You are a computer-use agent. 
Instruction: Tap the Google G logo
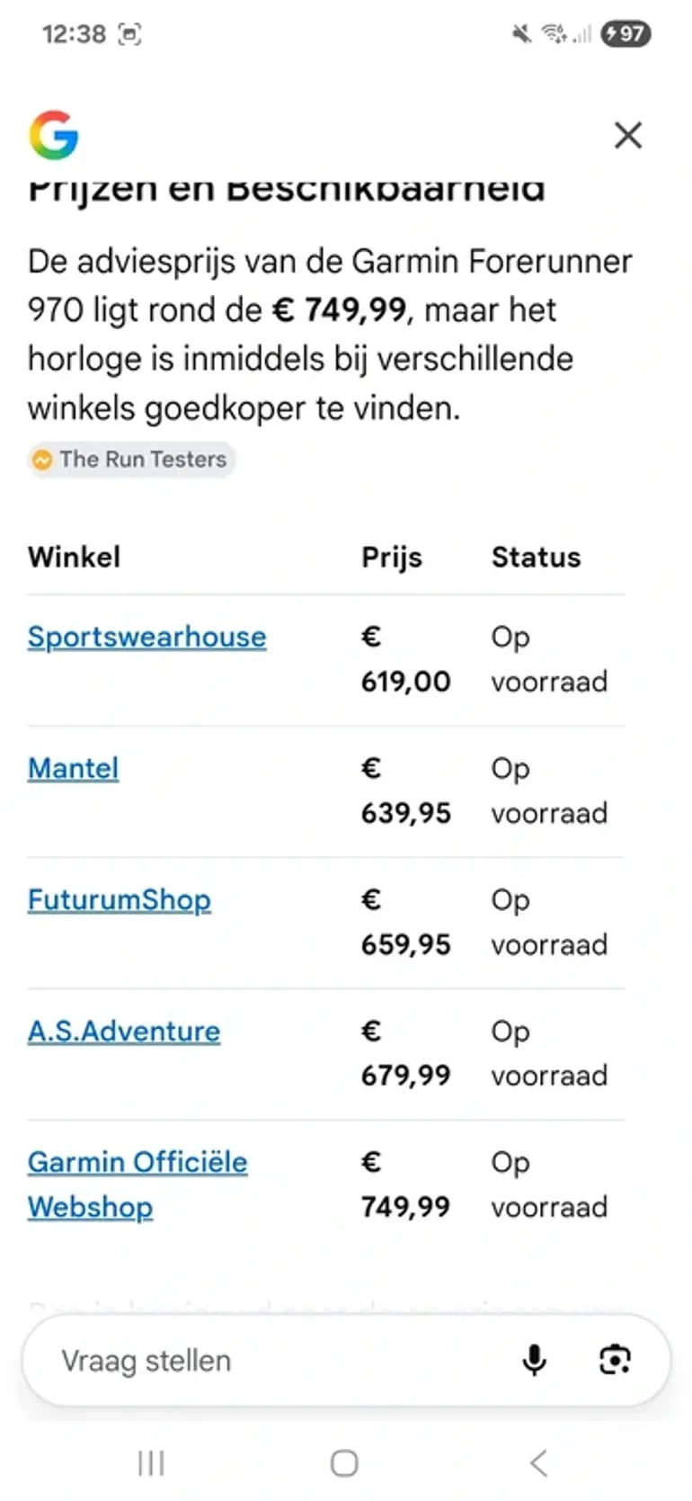(54, 135)
